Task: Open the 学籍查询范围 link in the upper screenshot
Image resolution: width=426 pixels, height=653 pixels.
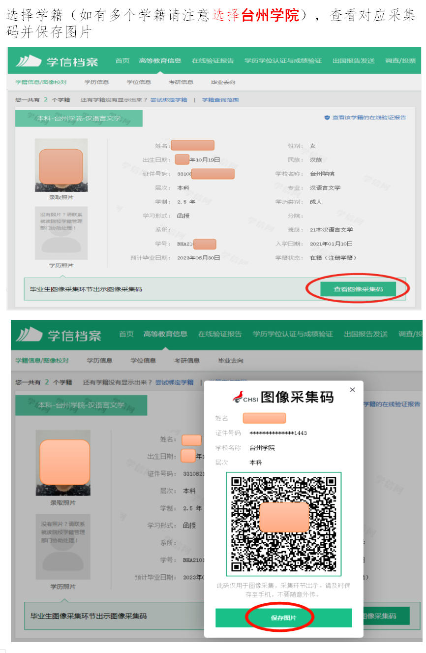Action: tap(220, 100)
